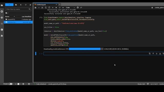Switch kernel via conda_pytorch label
Image resolution: width=164 pixels, height=92 pixels.
[x=159, y=8]
